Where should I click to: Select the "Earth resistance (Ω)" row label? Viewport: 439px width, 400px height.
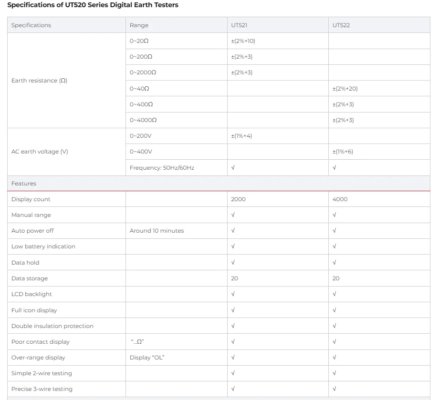point(39,81)
